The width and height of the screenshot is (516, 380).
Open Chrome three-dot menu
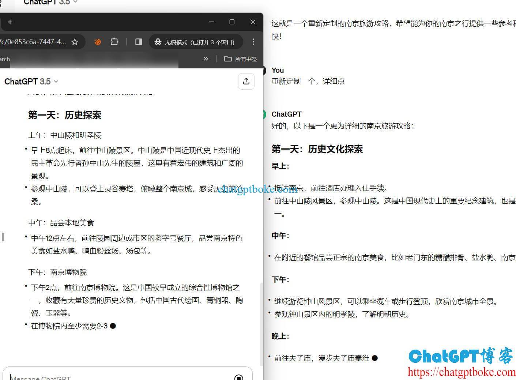click(253, 42)
